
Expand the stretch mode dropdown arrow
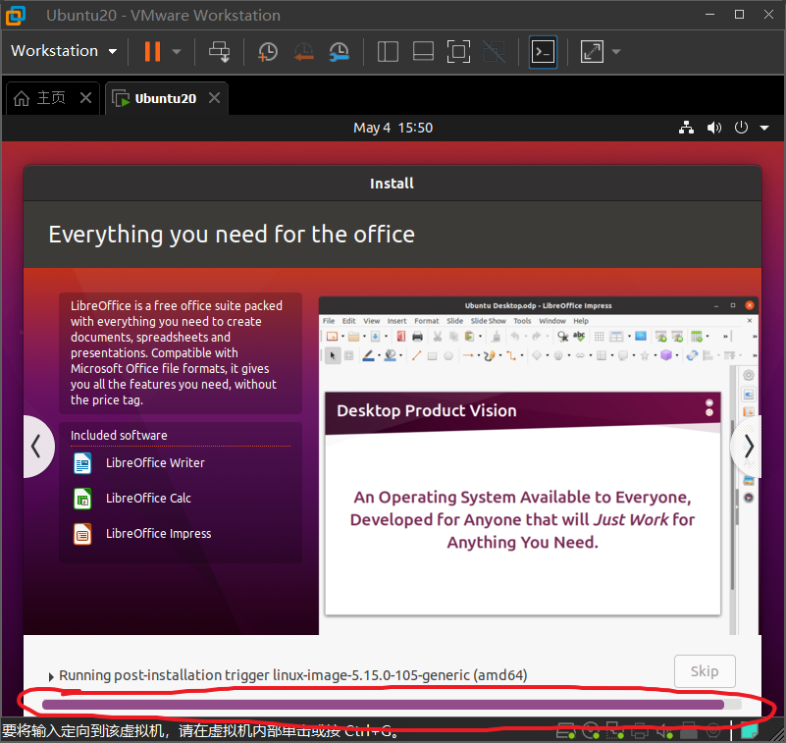[x=616, y=52]
